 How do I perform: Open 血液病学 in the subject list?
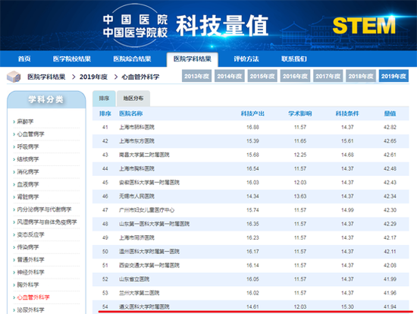tap(28, 184)
